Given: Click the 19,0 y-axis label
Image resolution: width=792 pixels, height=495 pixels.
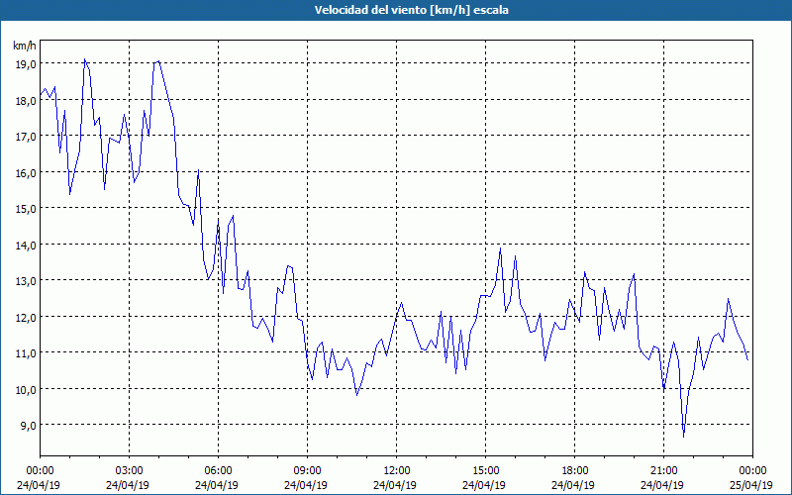Looking at the screenshot, I should [x=26, y=64].
